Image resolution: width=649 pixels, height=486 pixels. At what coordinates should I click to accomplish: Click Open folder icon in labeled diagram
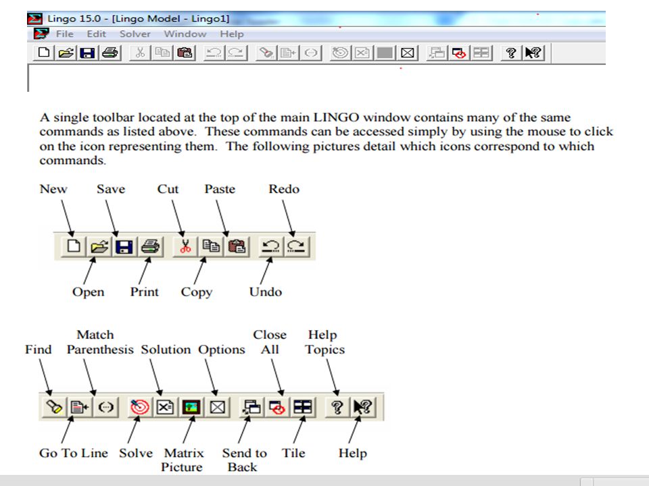(99, 247)
